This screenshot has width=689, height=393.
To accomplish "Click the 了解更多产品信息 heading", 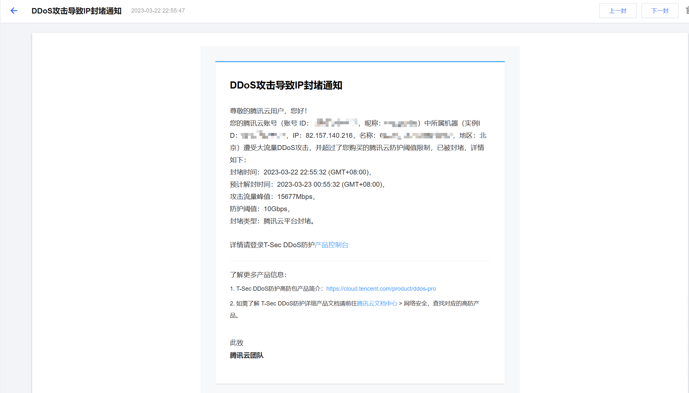I will [258, 275].
